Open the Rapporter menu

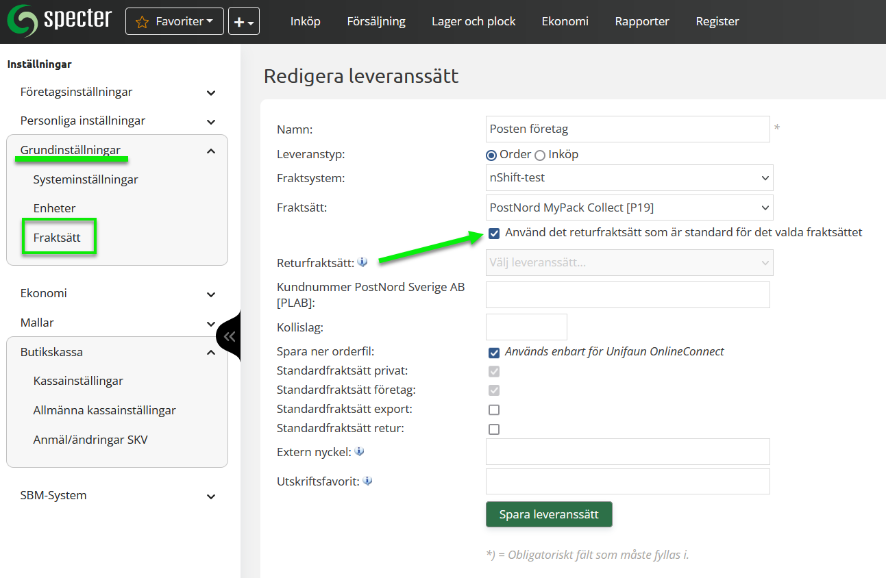pos(642,21)
